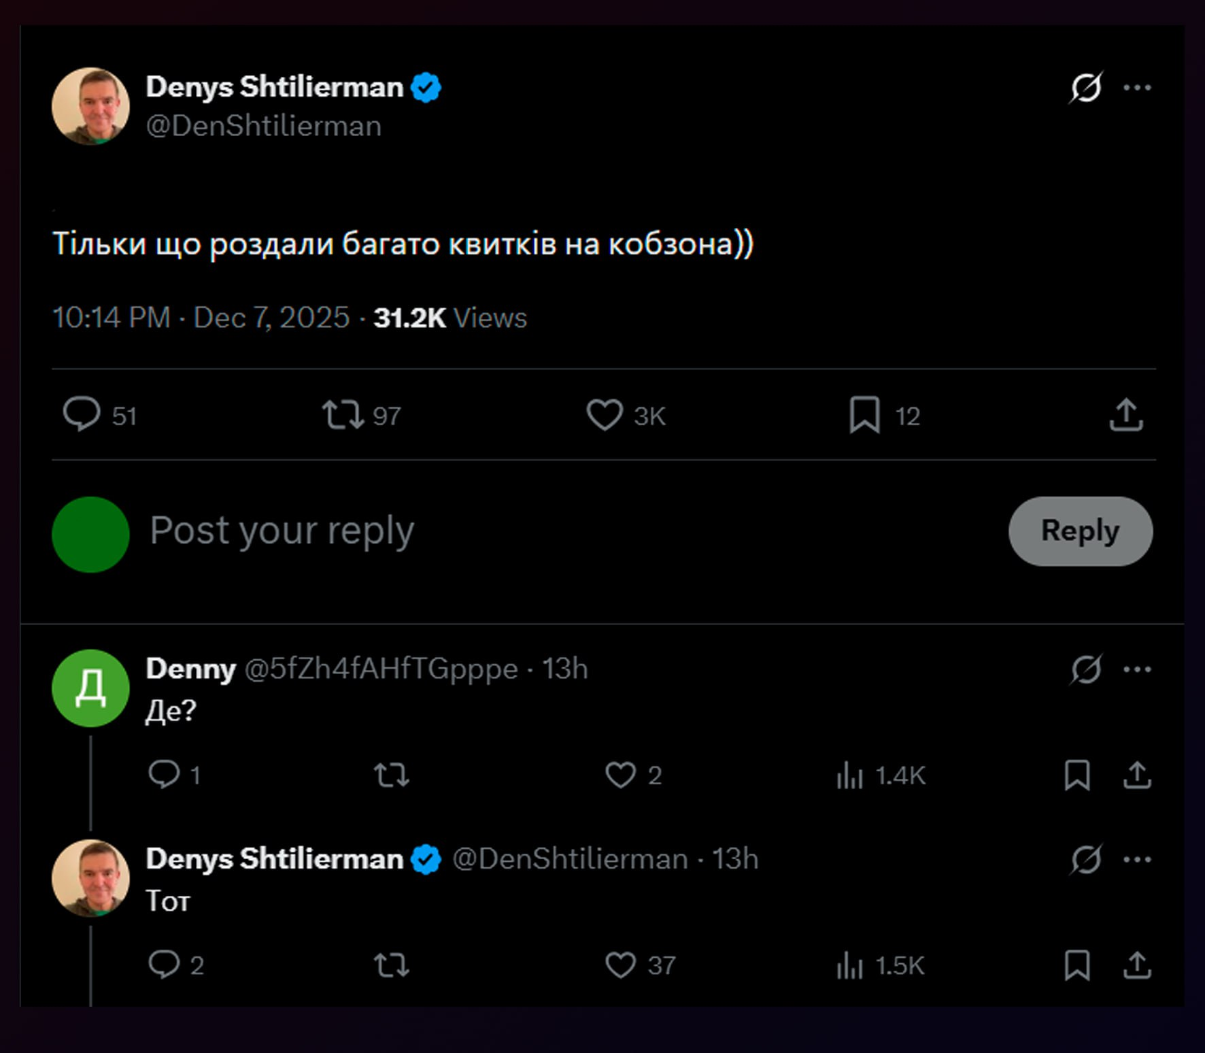Viewport: 1205px width, 1053px height.
Task: Open Denny's green avatar profile
Action: point(90,688)
